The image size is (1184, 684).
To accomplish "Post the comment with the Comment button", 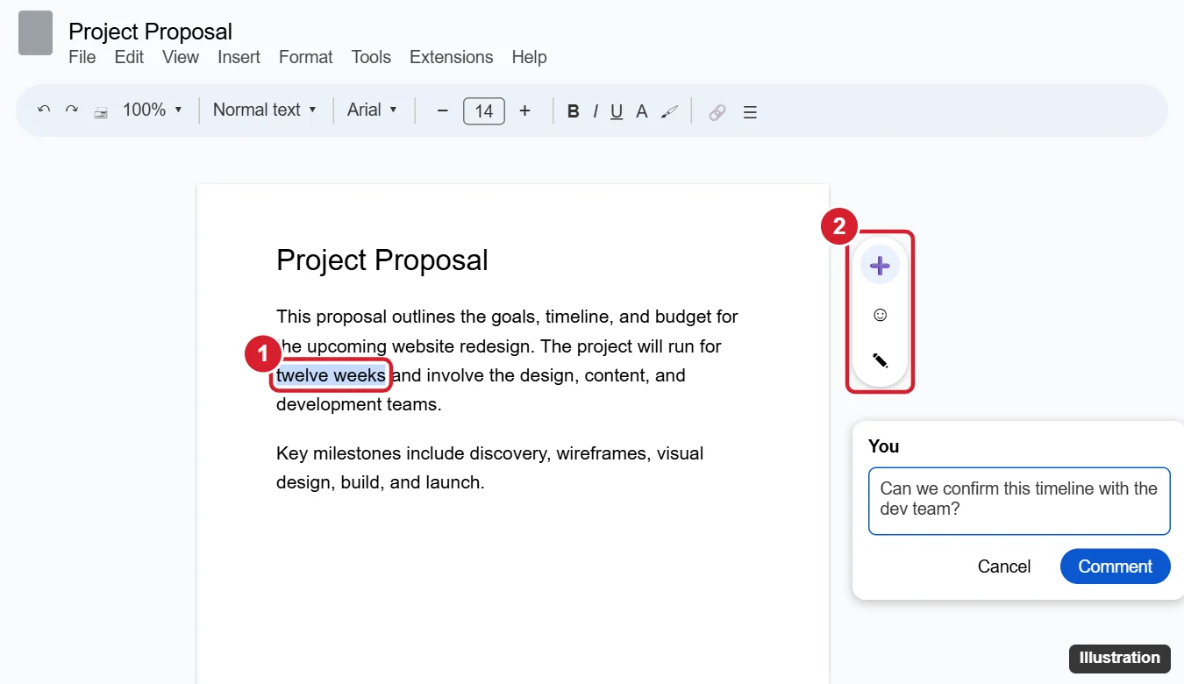I will click(1116, 566).
